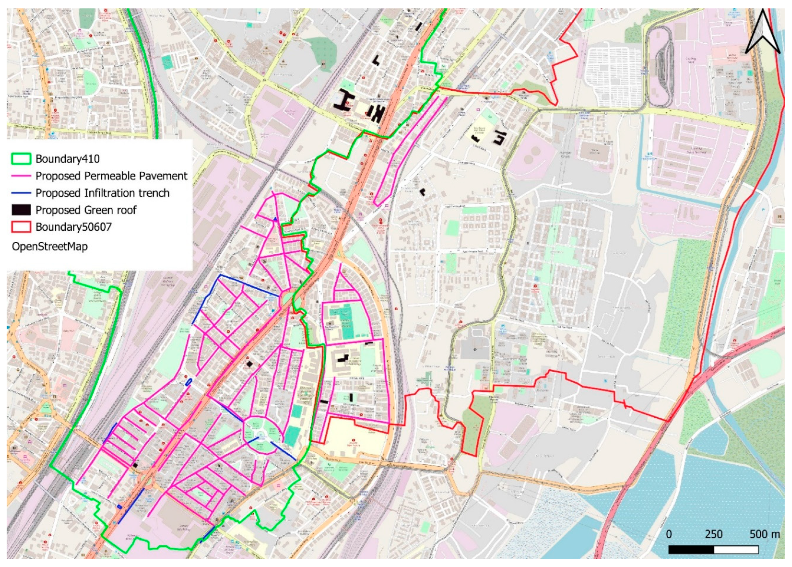Select the Proposed Green roof label
Screen dimensions: 792x567
click(x=86, y=210)
